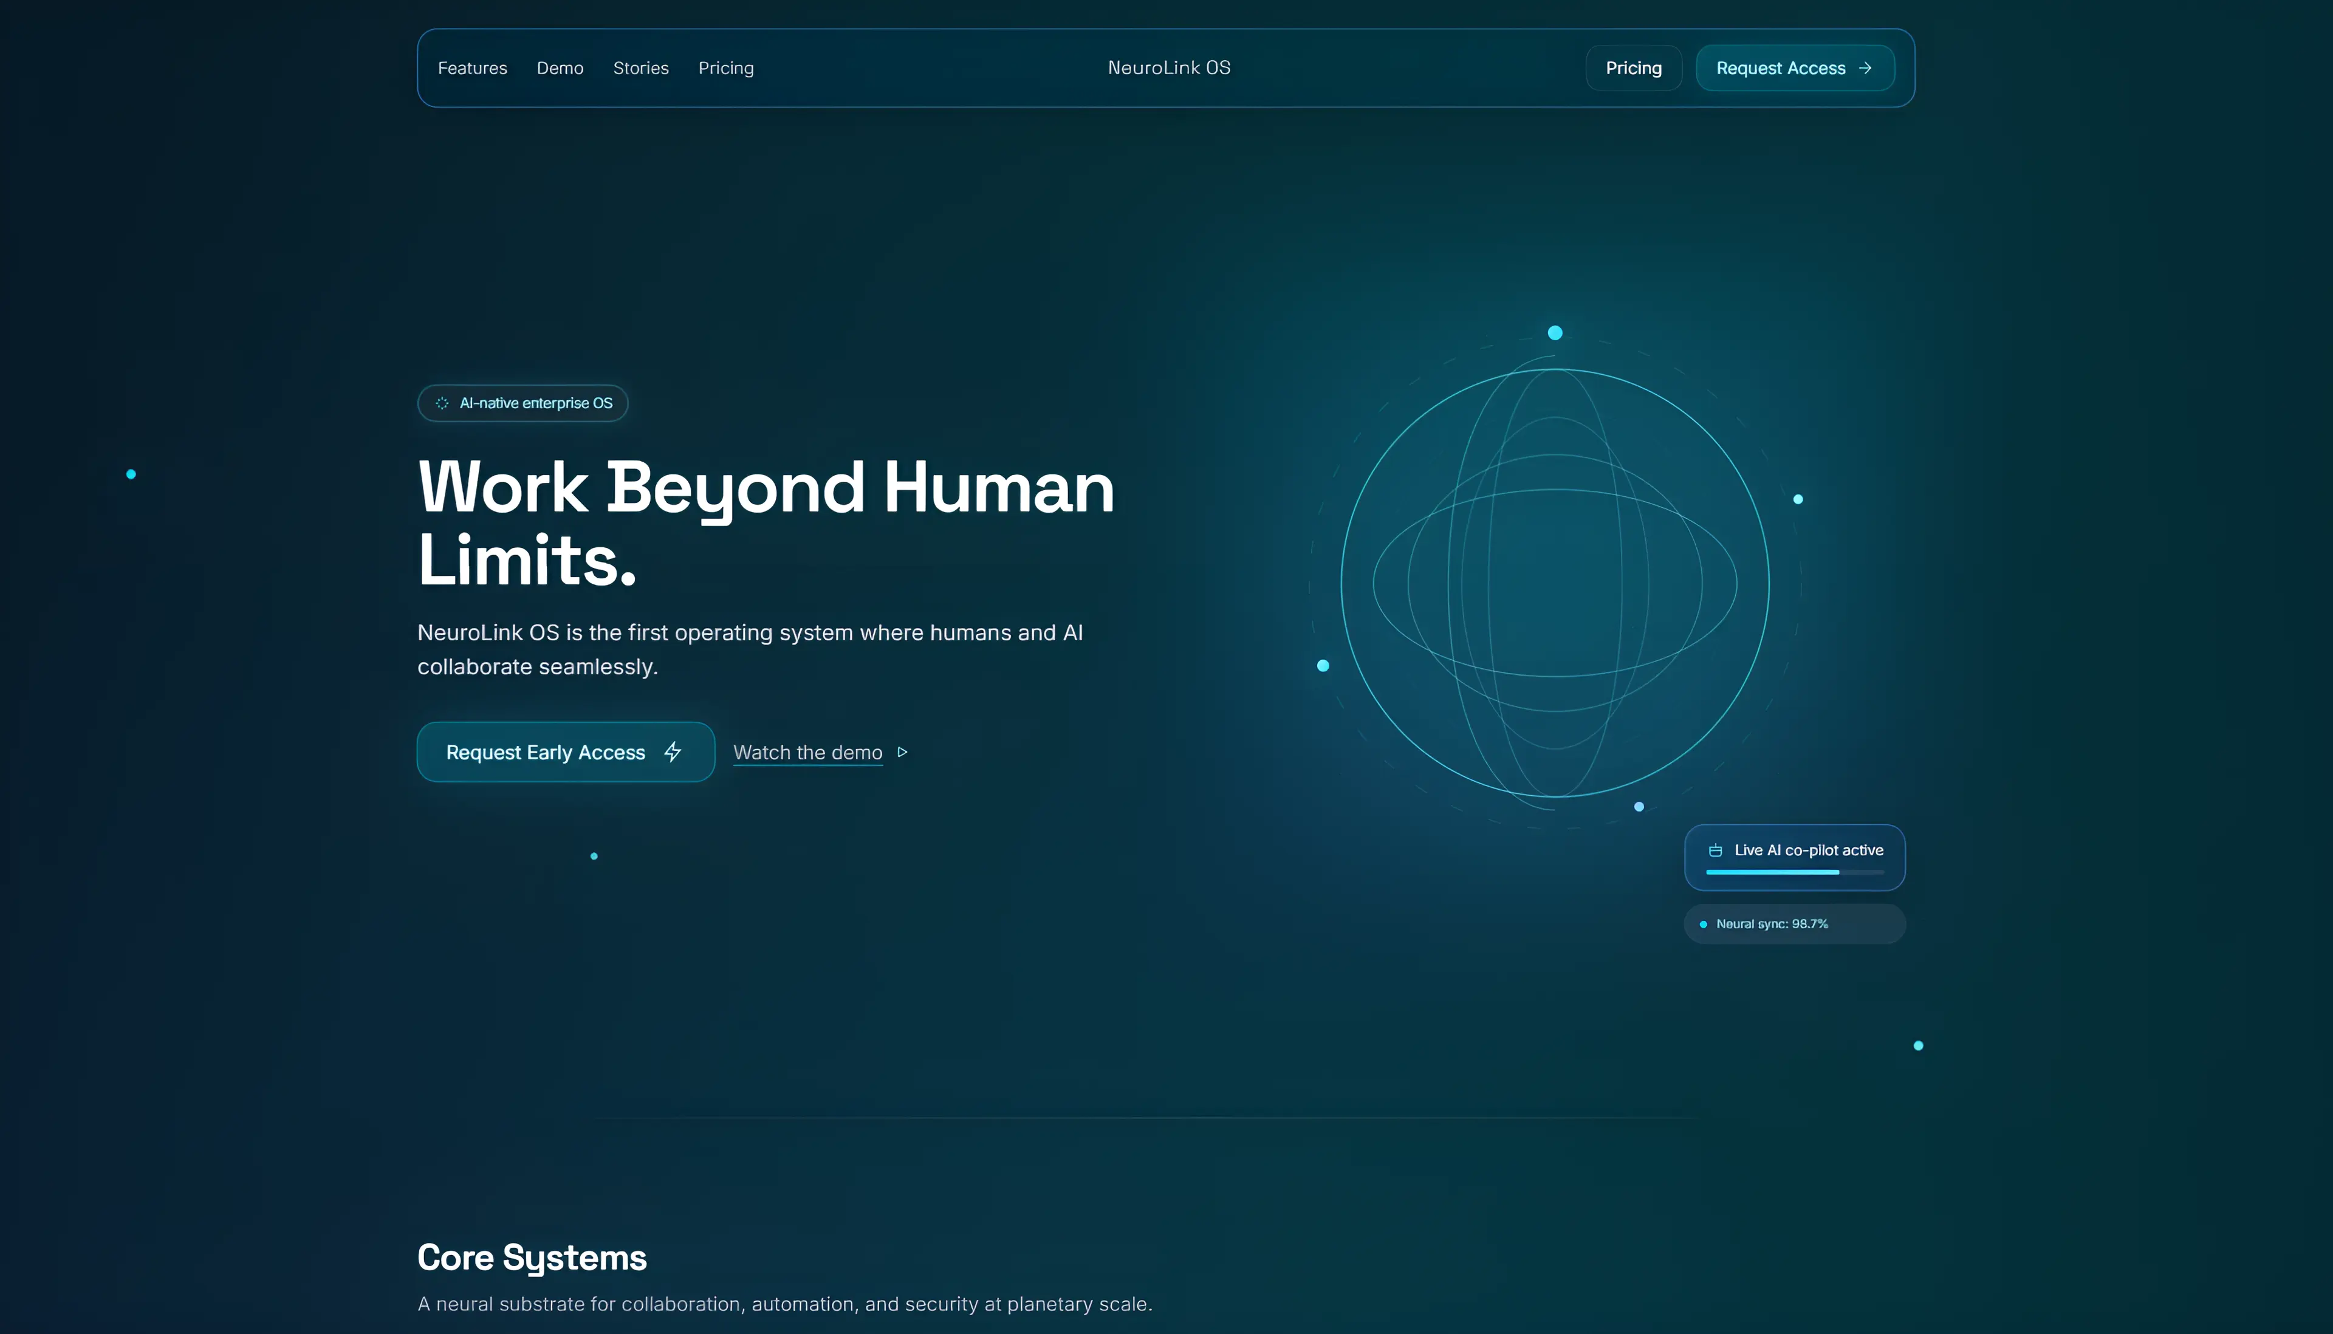The height and width of the screenshot is (1334, 2333).
Task: Follow the Watch the demo link
Action: (807, 752)
